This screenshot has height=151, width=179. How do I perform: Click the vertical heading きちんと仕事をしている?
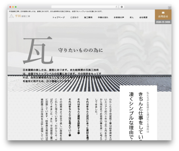pos(141,116)
